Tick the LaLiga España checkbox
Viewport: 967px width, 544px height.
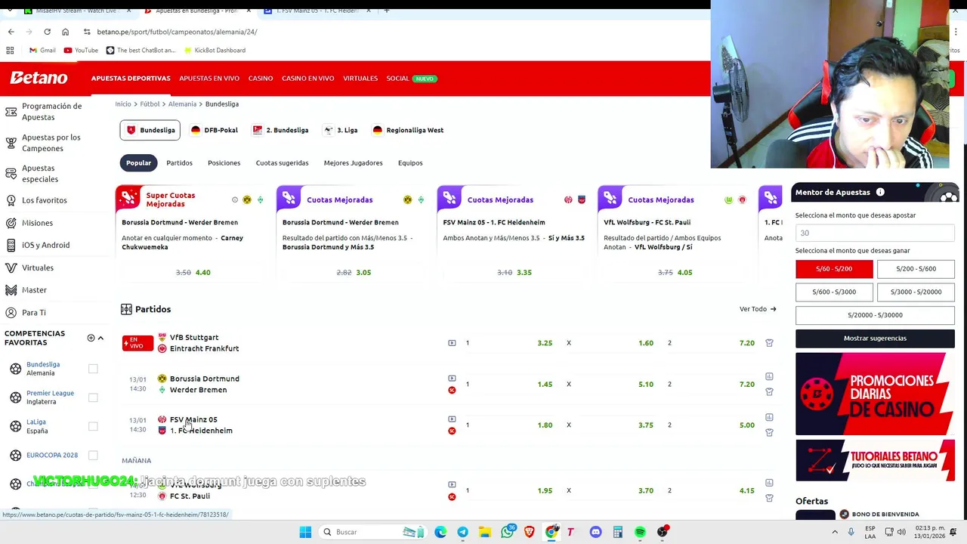(93, 426)
